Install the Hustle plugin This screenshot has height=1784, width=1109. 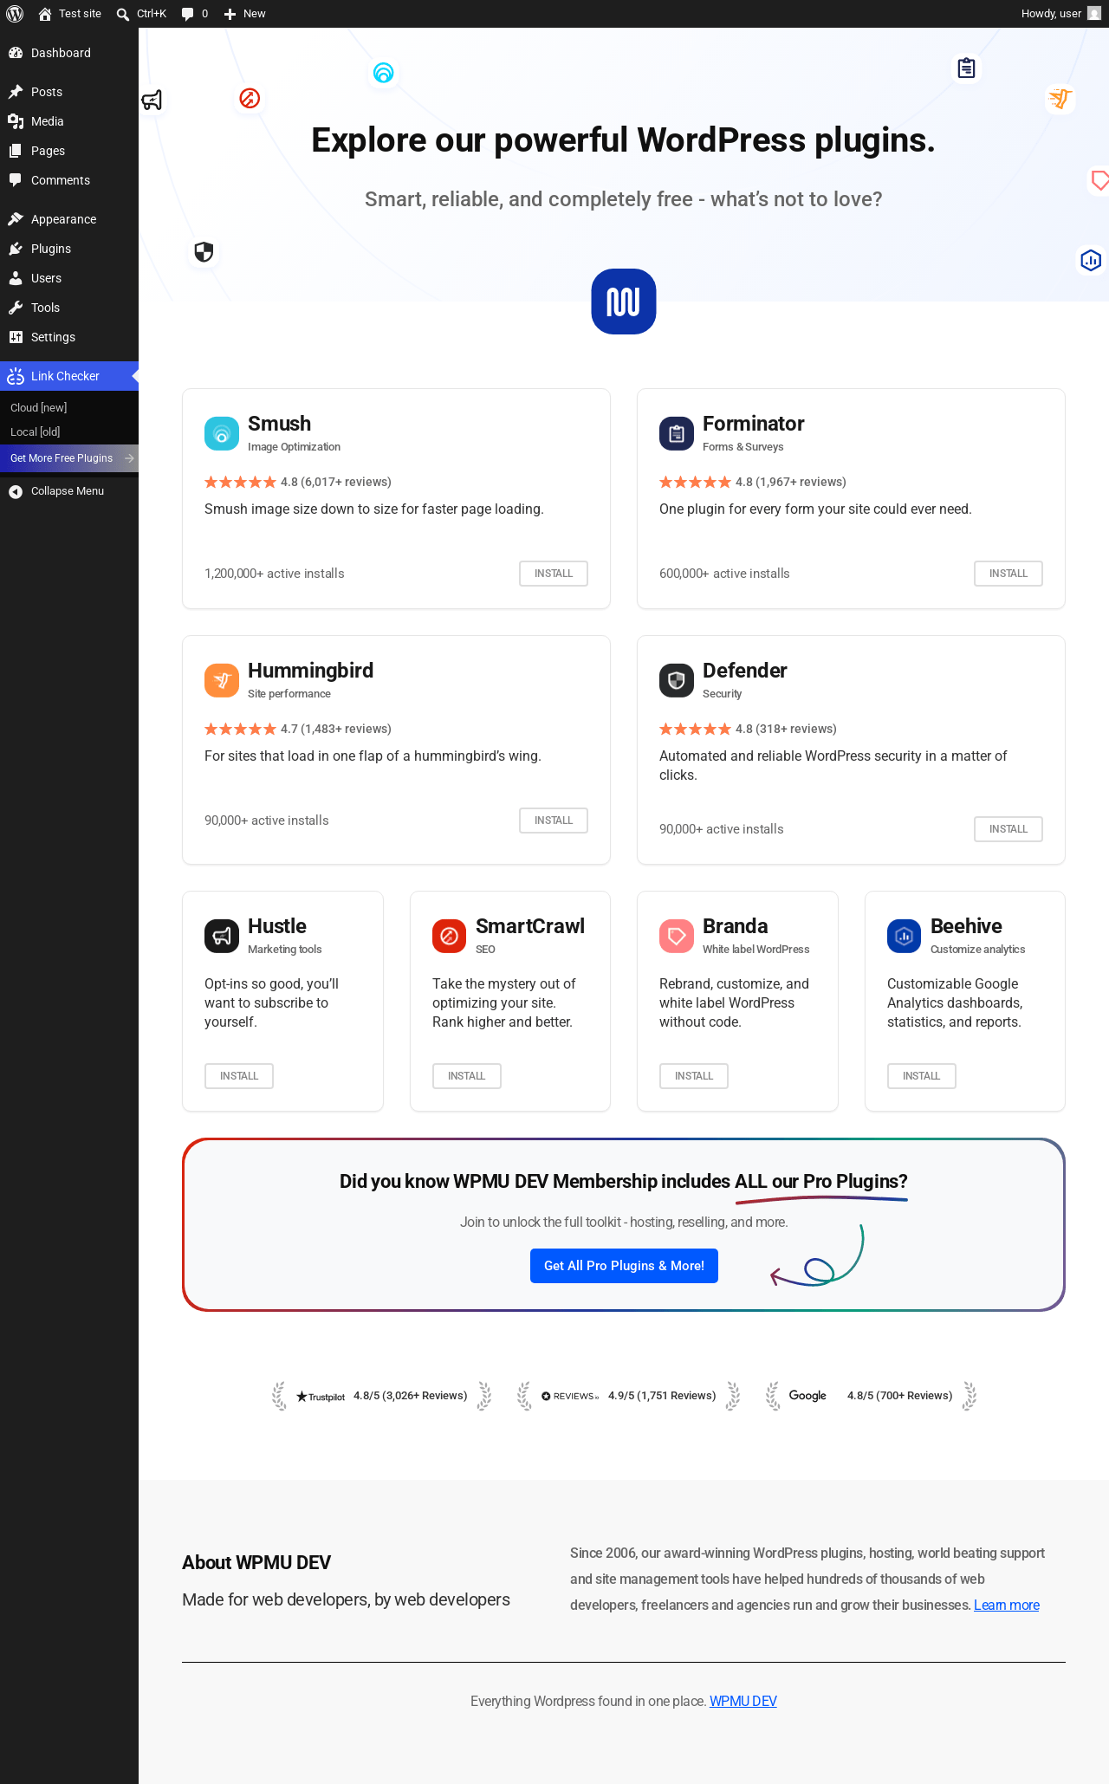pyautogui.click(x=239, y=1076)
